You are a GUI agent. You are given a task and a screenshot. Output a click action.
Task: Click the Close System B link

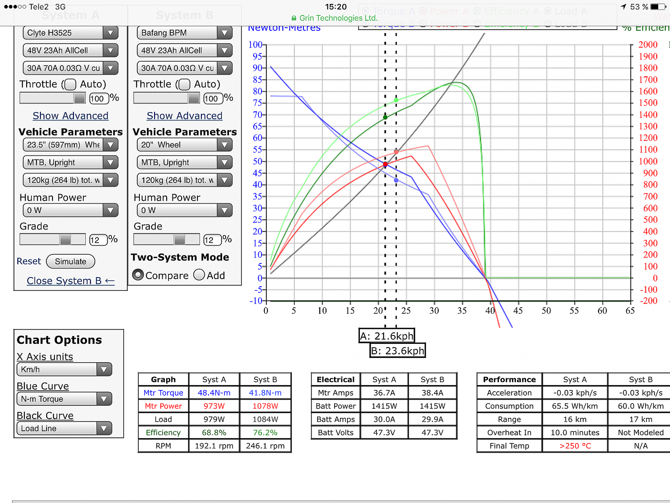70,281
